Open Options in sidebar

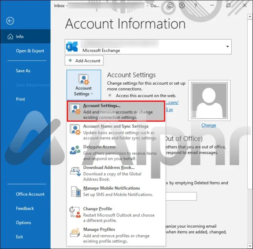(23, 223)
